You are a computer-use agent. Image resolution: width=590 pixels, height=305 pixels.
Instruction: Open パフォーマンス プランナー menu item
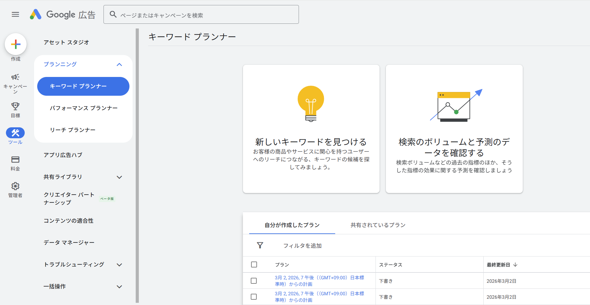point(83,108)
